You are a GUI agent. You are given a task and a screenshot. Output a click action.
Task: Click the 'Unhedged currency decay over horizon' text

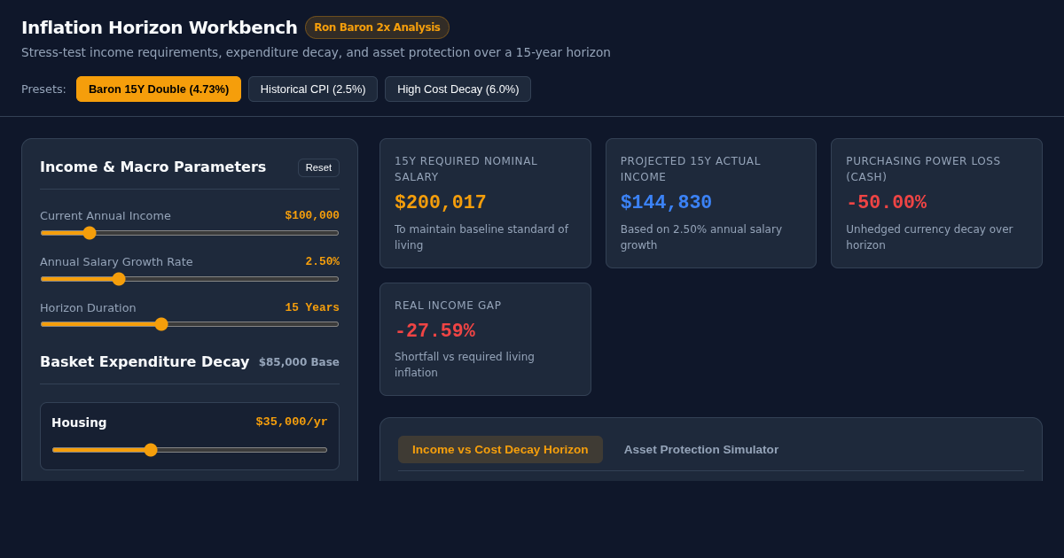tap(929, 237)
